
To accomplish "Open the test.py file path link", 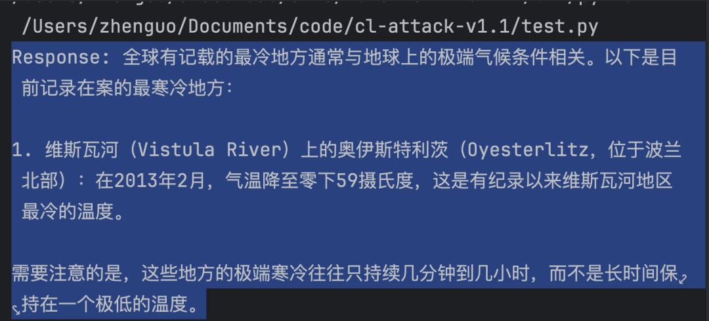I will pyautogui.click(x=310, y=28).
